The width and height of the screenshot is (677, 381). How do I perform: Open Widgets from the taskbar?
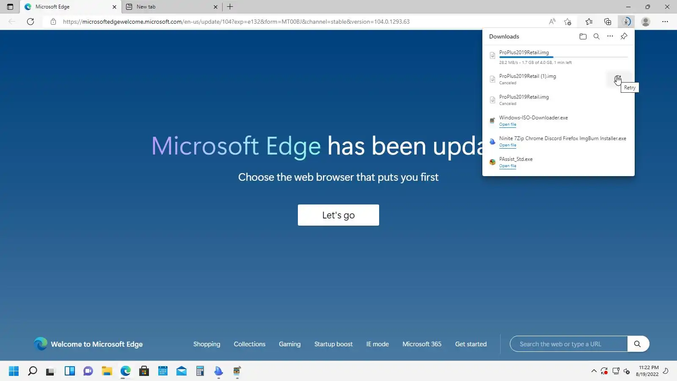(69, 371)
